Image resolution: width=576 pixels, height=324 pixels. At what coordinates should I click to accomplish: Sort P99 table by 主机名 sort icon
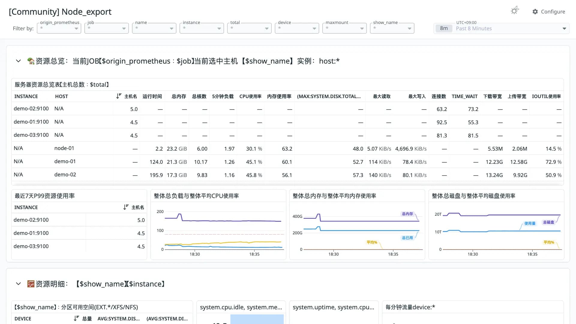click(x=126, y=207)
